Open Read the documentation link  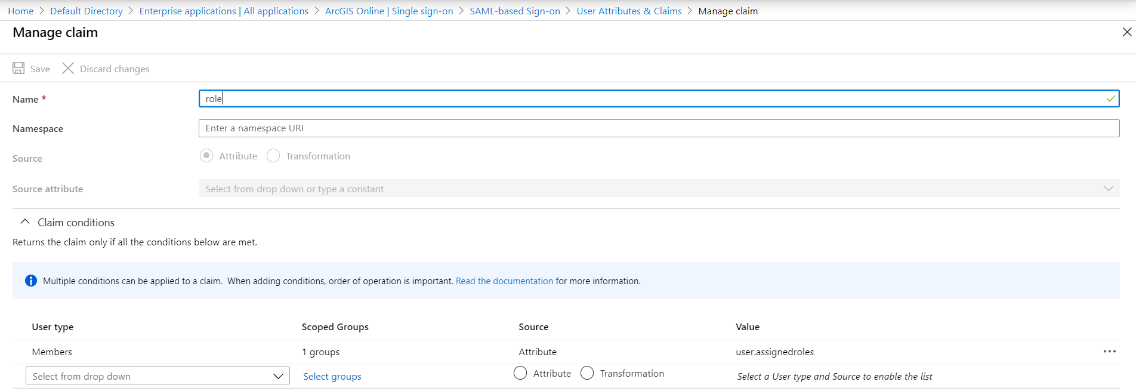504,281
